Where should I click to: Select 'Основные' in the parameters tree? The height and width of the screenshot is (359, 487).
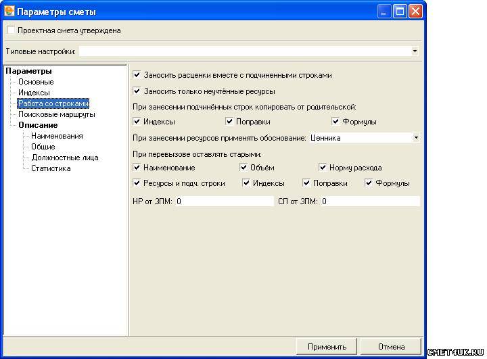point(36,82)
